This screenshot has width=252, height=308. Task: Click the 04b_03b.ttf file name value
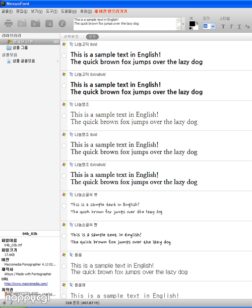[x=13, y=245]
